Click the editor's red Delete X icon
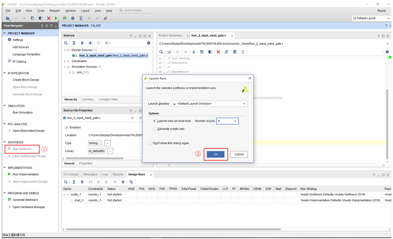 (218, 52)
